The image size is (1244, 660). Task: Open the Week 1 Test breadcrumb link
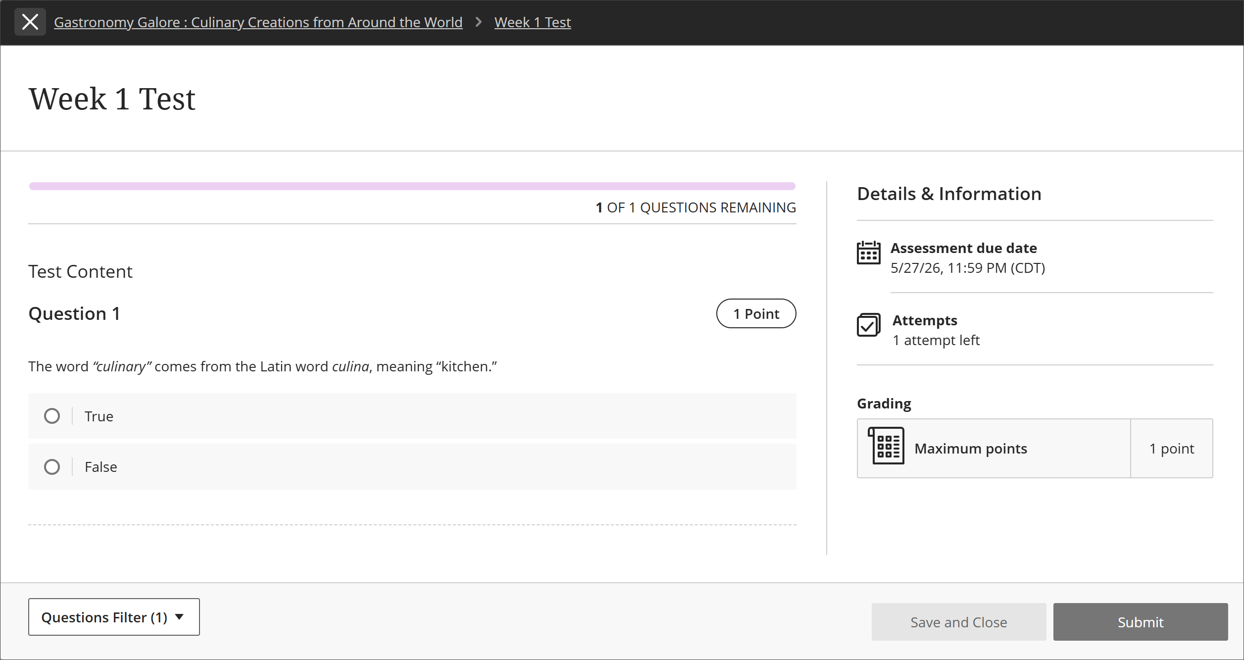point(533,22)
